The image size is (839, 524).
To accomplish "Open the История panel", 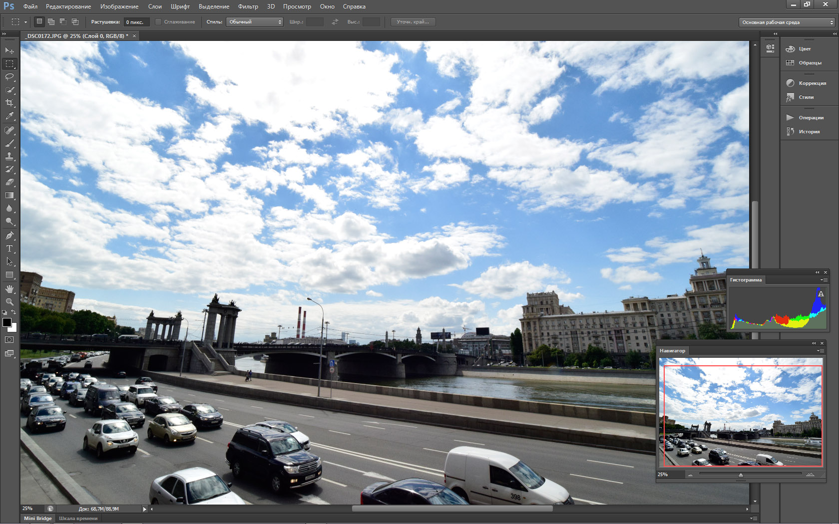I will (x=805, y=132).
